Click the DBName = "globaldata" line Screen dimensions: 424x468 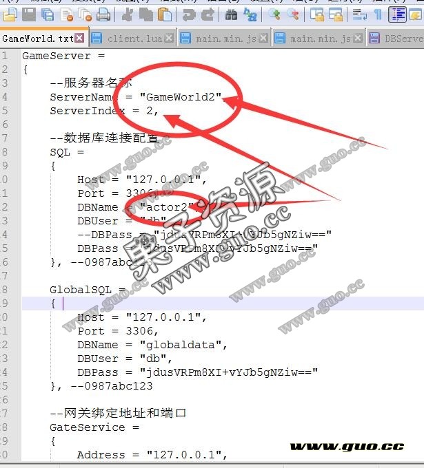click(152, 345)
